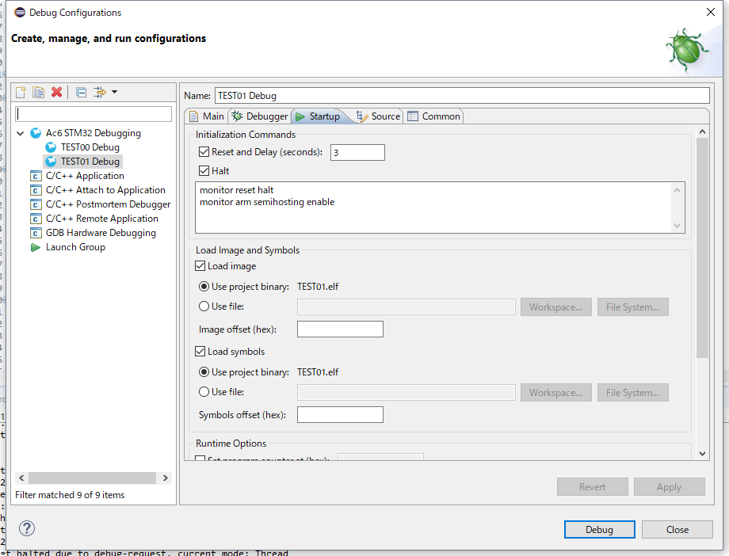Open the filter launch configurations tool
This screenshot has width=729, height=556.
point(101,92)
